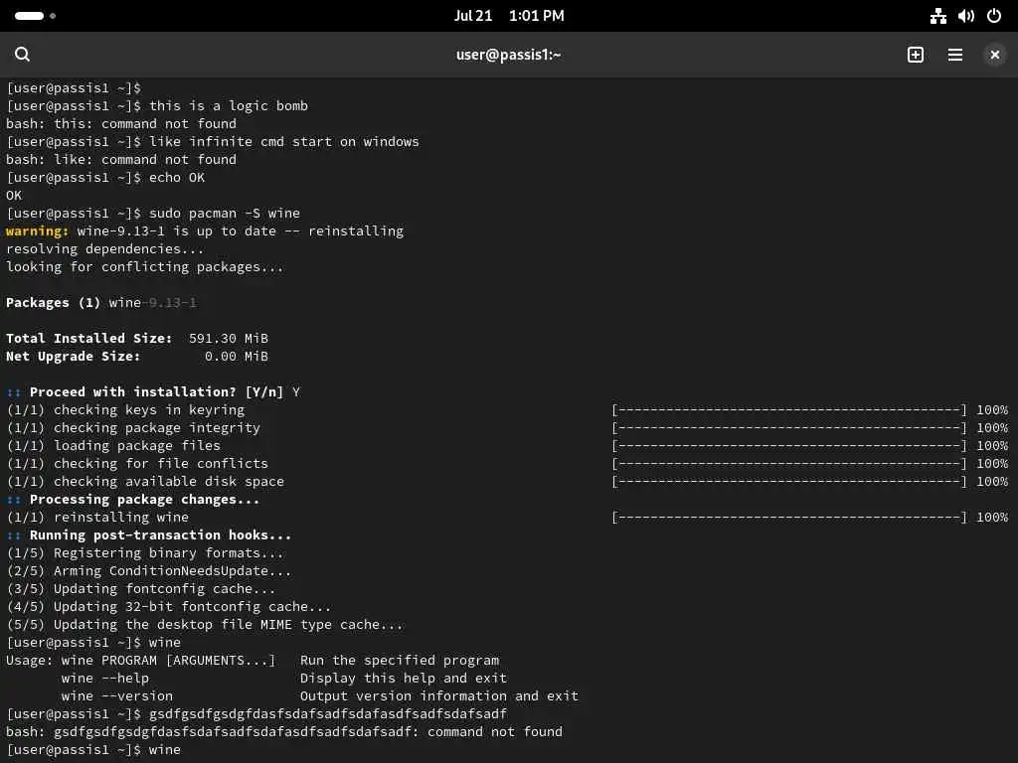Click the command 'this is a logic bomb'
Screen dimensions: 1018x763
pyautogui.click(x=229, y=105)
